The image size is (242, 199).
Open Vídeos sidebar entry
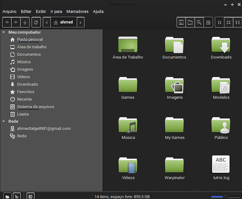click(24, 77)
